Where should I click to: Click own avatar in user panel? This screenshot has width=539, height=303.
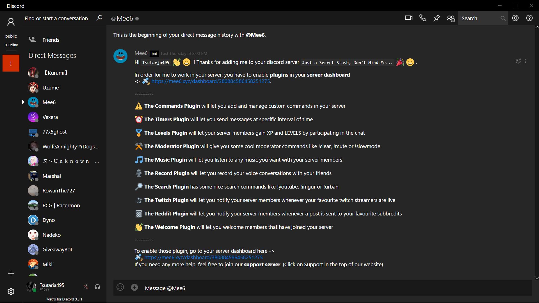(31, 287)
